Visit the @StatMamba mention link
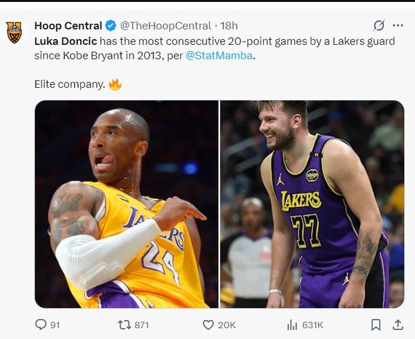 [x=219, y=56]
